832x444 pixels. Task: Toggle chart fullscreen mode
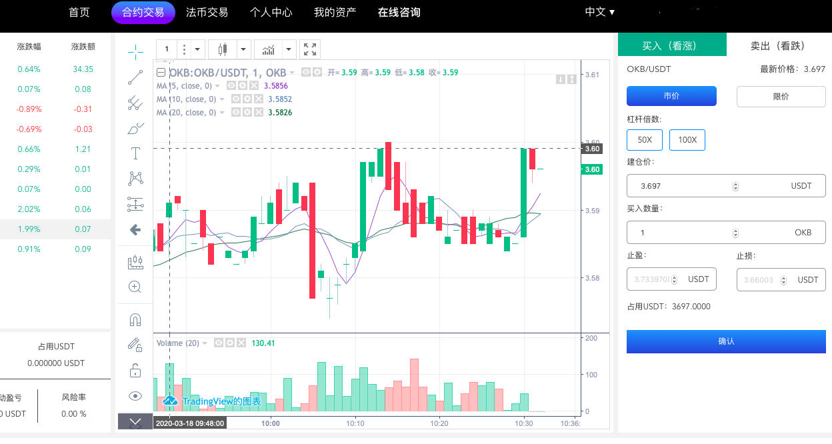point(310,49)
